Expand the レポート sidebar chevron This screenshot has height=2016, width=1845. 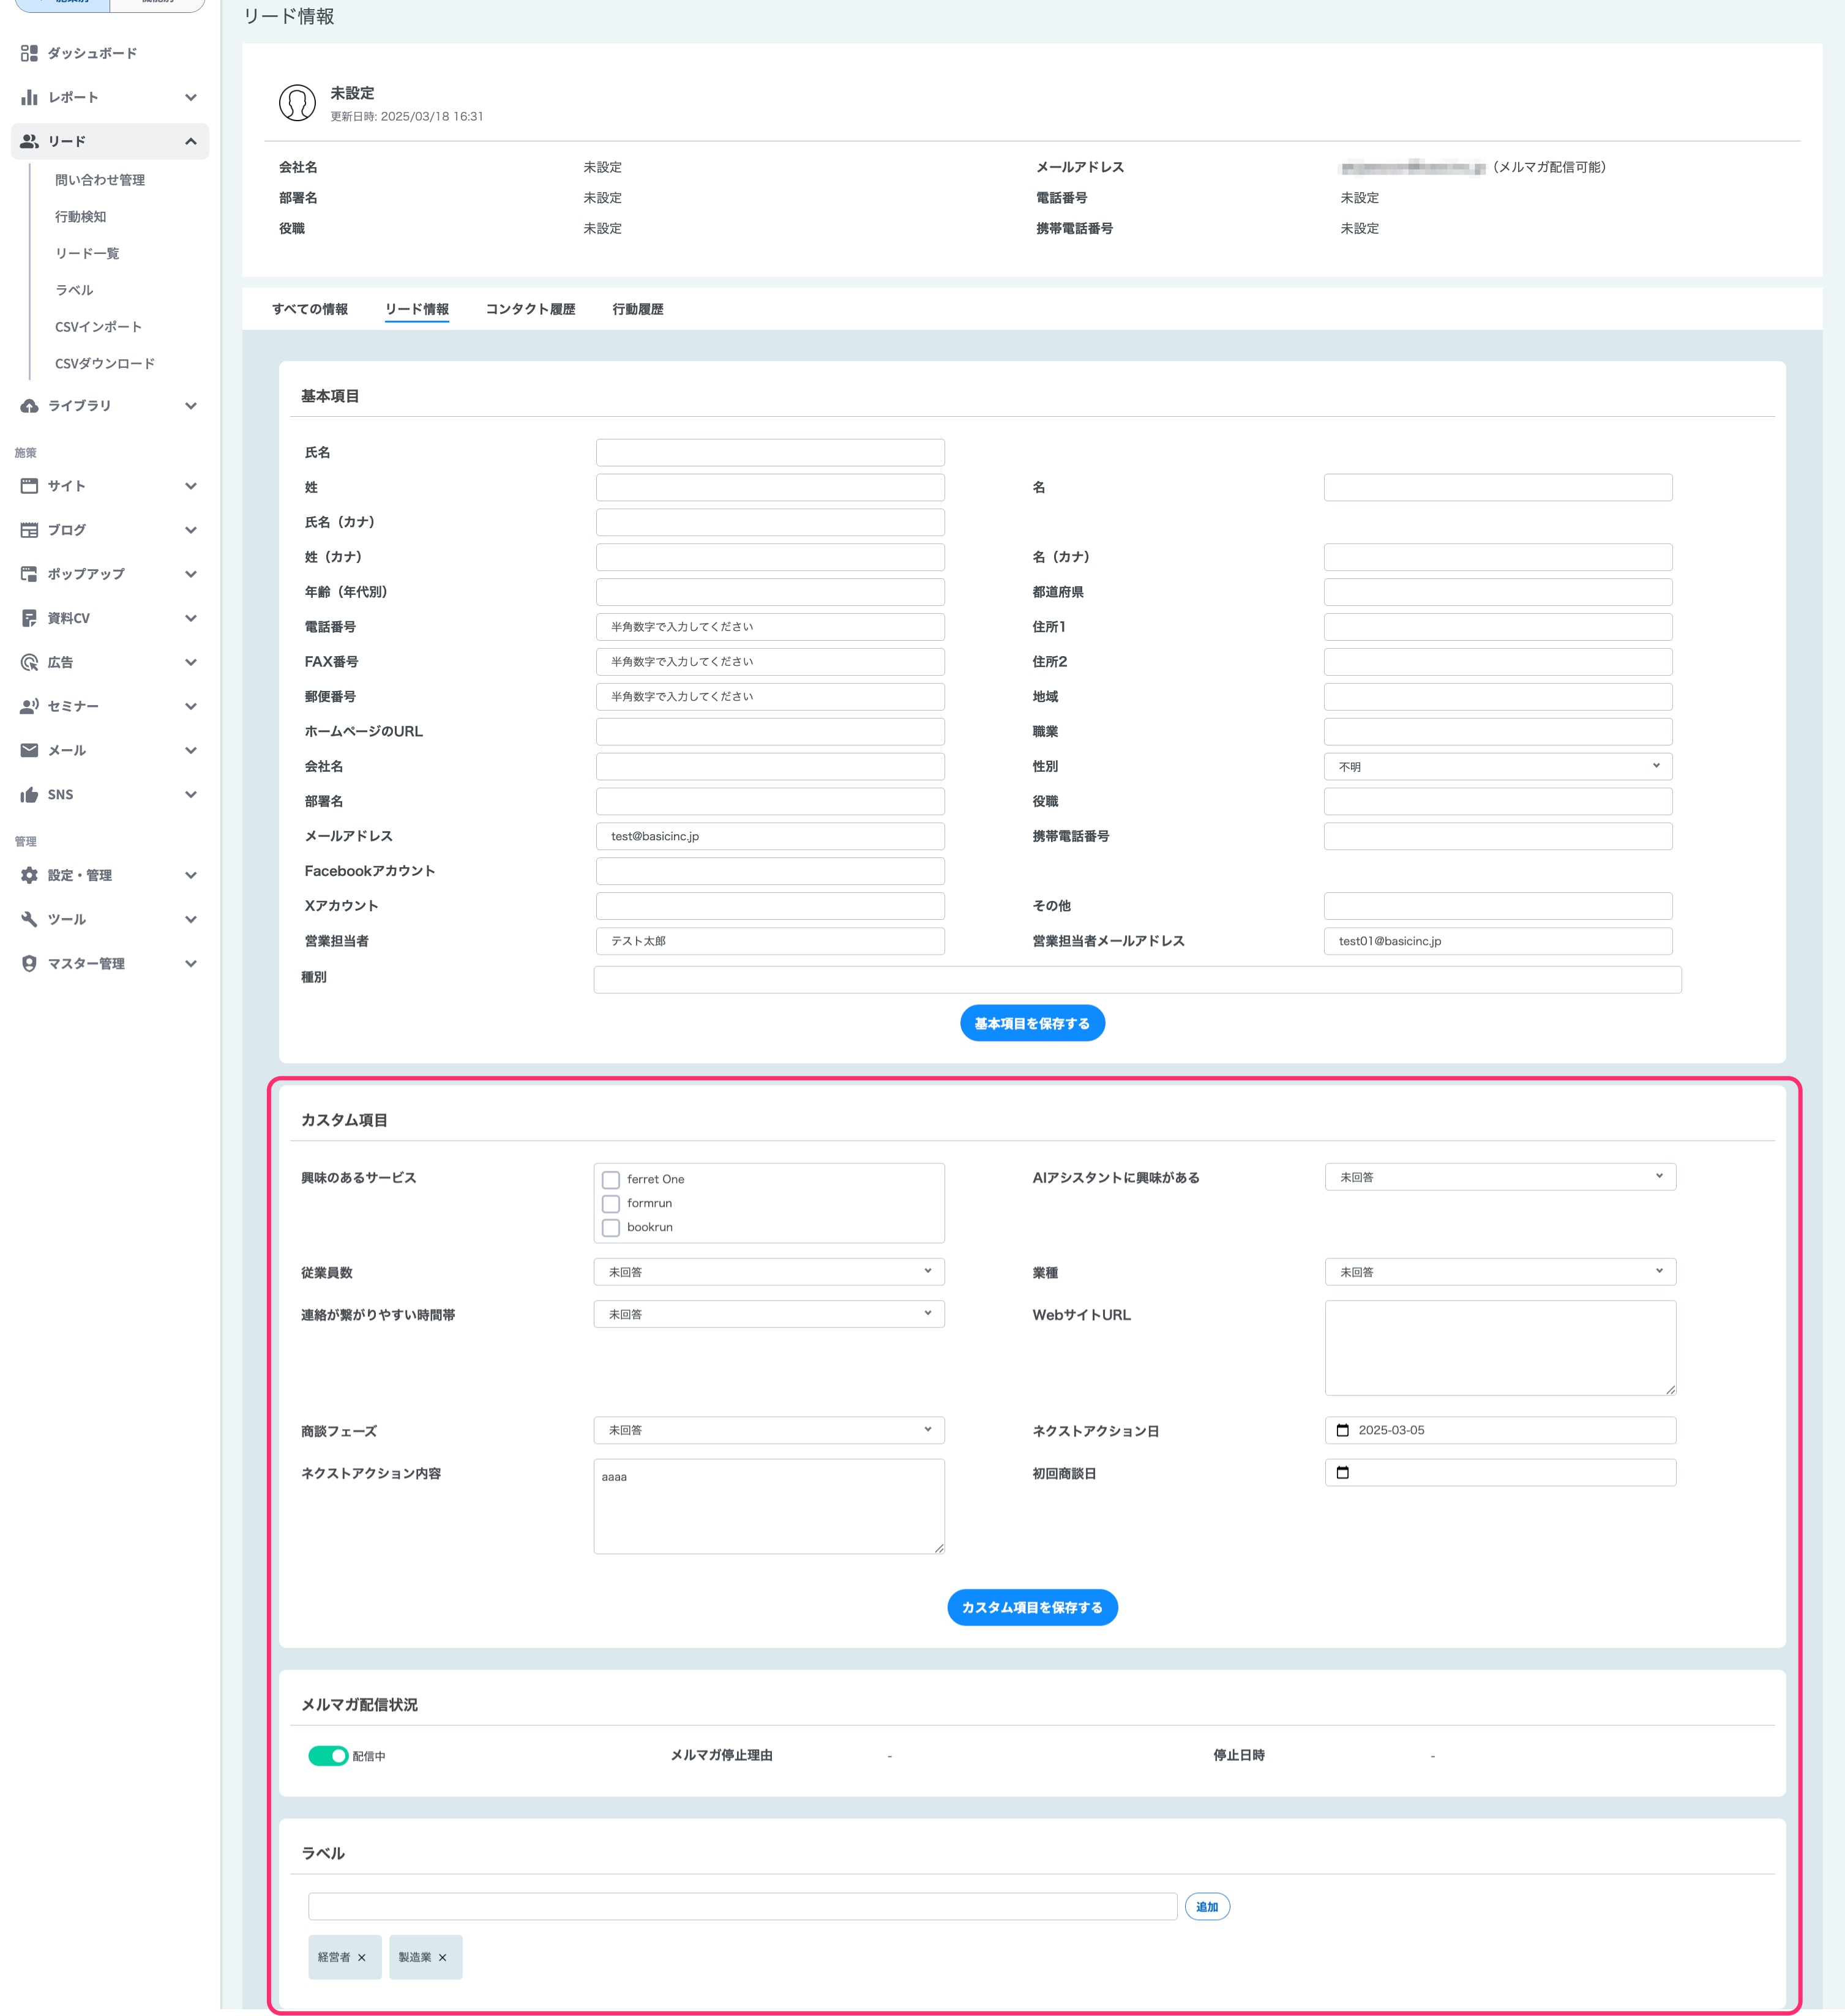pyautogui.click(x=191, y=97)
